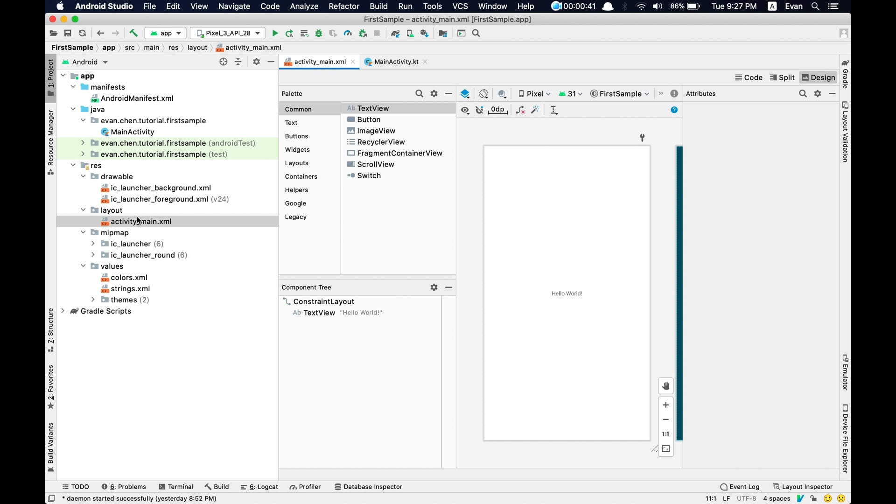
Task: Click the hammer Make Project icon
Action: click(x=133, y=33)
